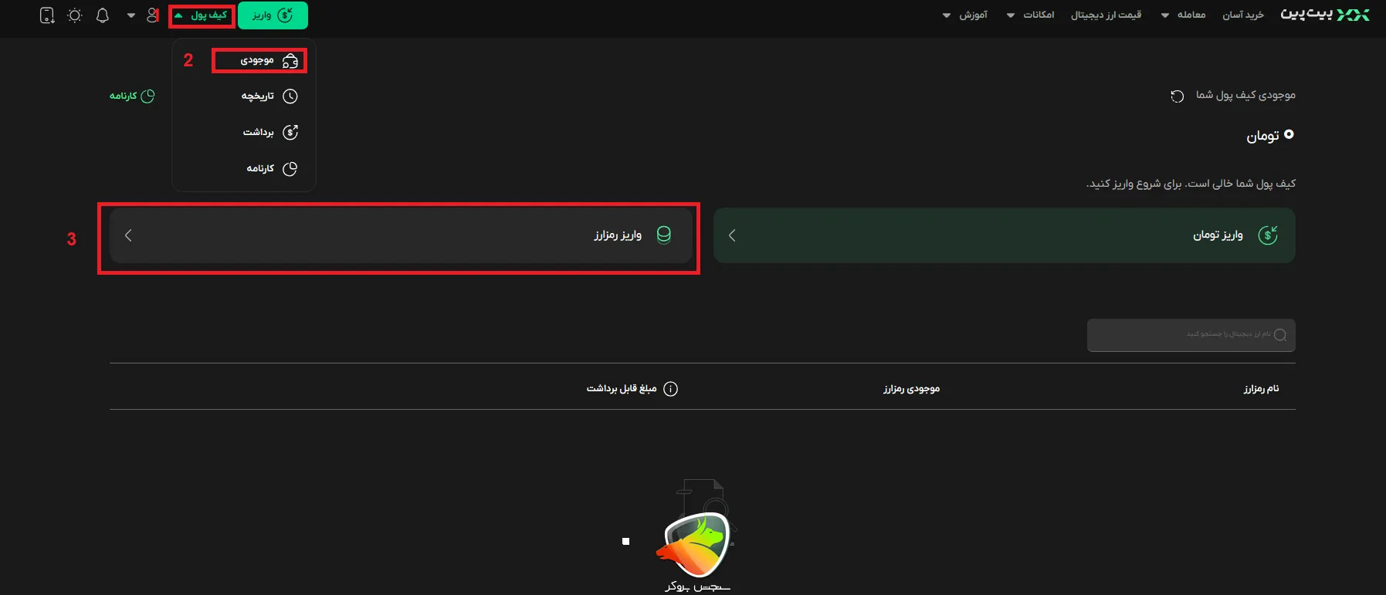Screen dimensions: 1386x595
Task: Click the موجودی رمزارز column header
Action: pyautogui.click(x=912, y=389)
